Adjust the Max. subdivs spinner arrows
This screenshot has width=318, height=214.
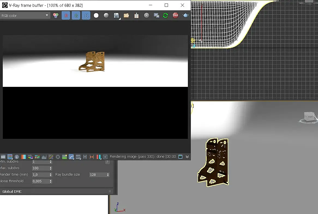pos(51,168)
